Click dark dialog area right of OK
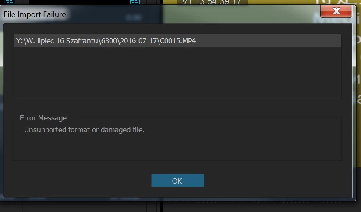361x212 pixels. tap(277, 181)
